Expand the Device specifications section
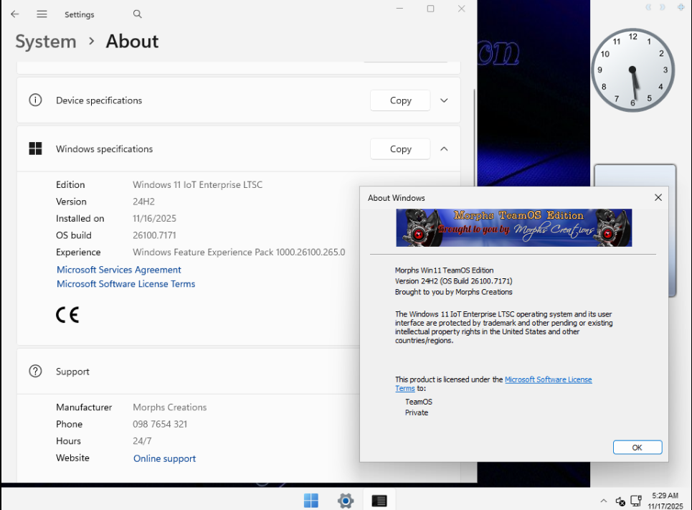 click(444, 100)
